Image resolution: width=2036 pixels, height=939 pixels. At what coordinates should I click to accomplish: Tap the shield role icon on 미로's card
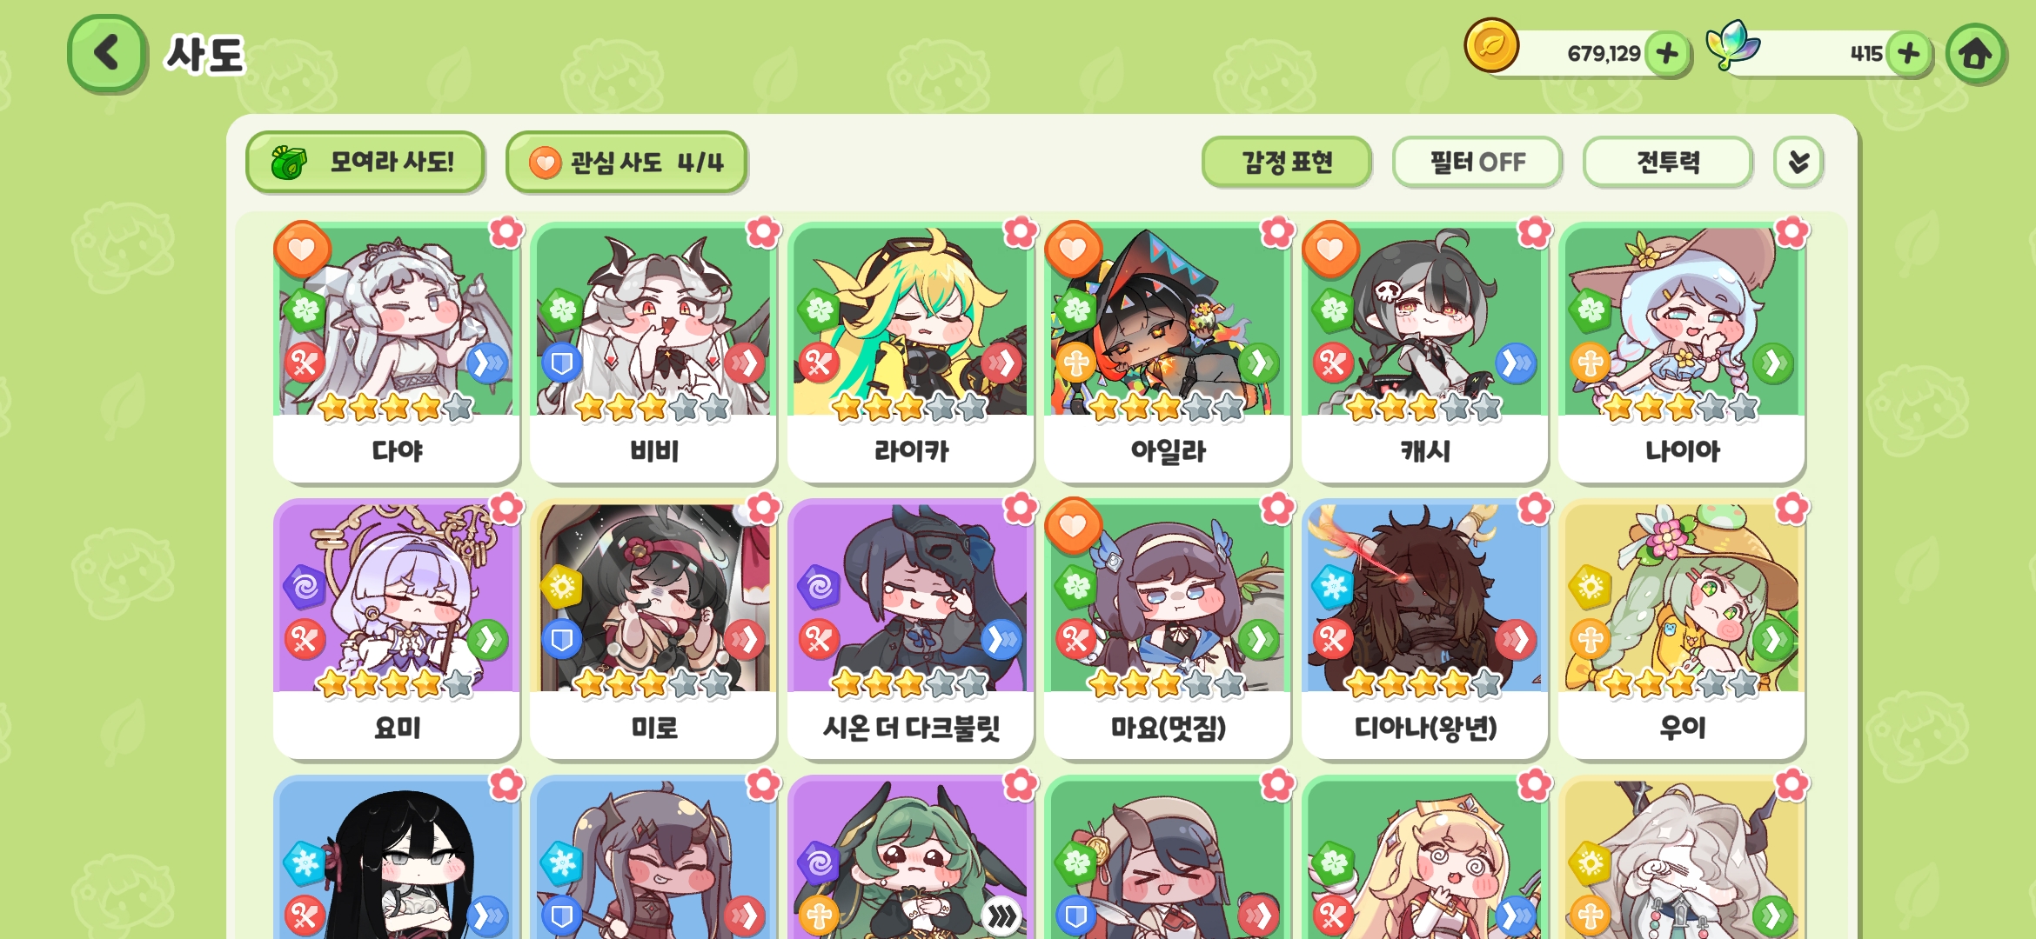point(561,640)
